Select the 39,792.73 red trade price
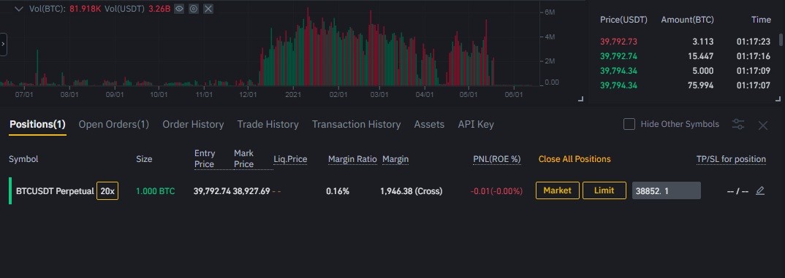785x278 pixels. pyautogui.click(x=619, y=42)
